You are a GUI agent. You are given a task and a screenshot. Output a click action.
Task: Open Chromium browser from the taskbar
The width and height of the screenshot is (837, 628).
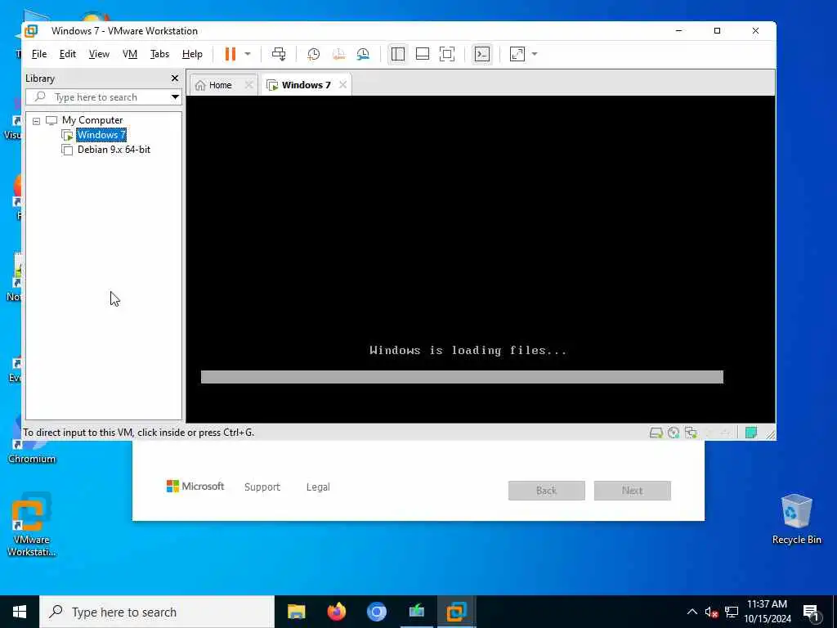click(x=376, y=612)
